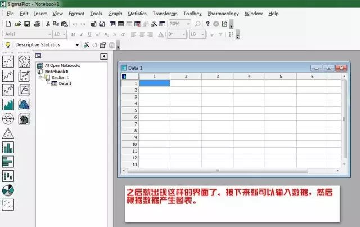The width and height of the screenshot is (360, 227).
Task: Select the Pie Chart graph icon
Action: click(8, 190)
